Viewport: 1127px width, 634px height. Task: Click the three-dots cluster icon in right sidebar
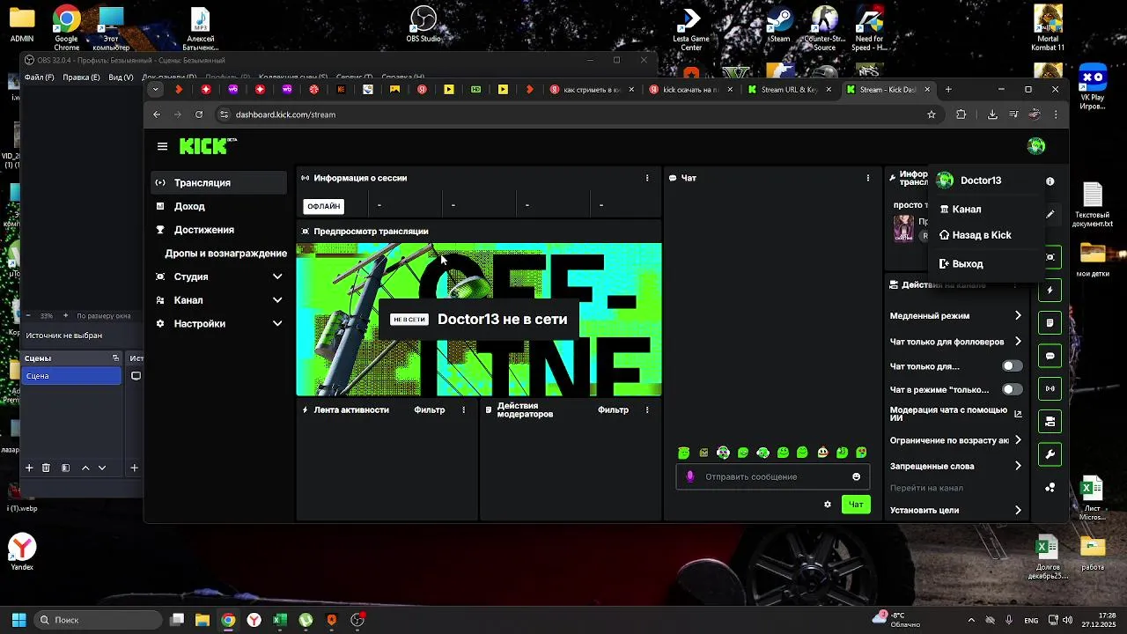click(x=1050, y=488)
